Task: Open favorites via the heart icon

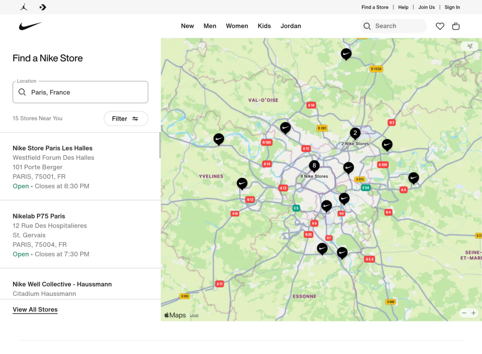Action: 440,26
